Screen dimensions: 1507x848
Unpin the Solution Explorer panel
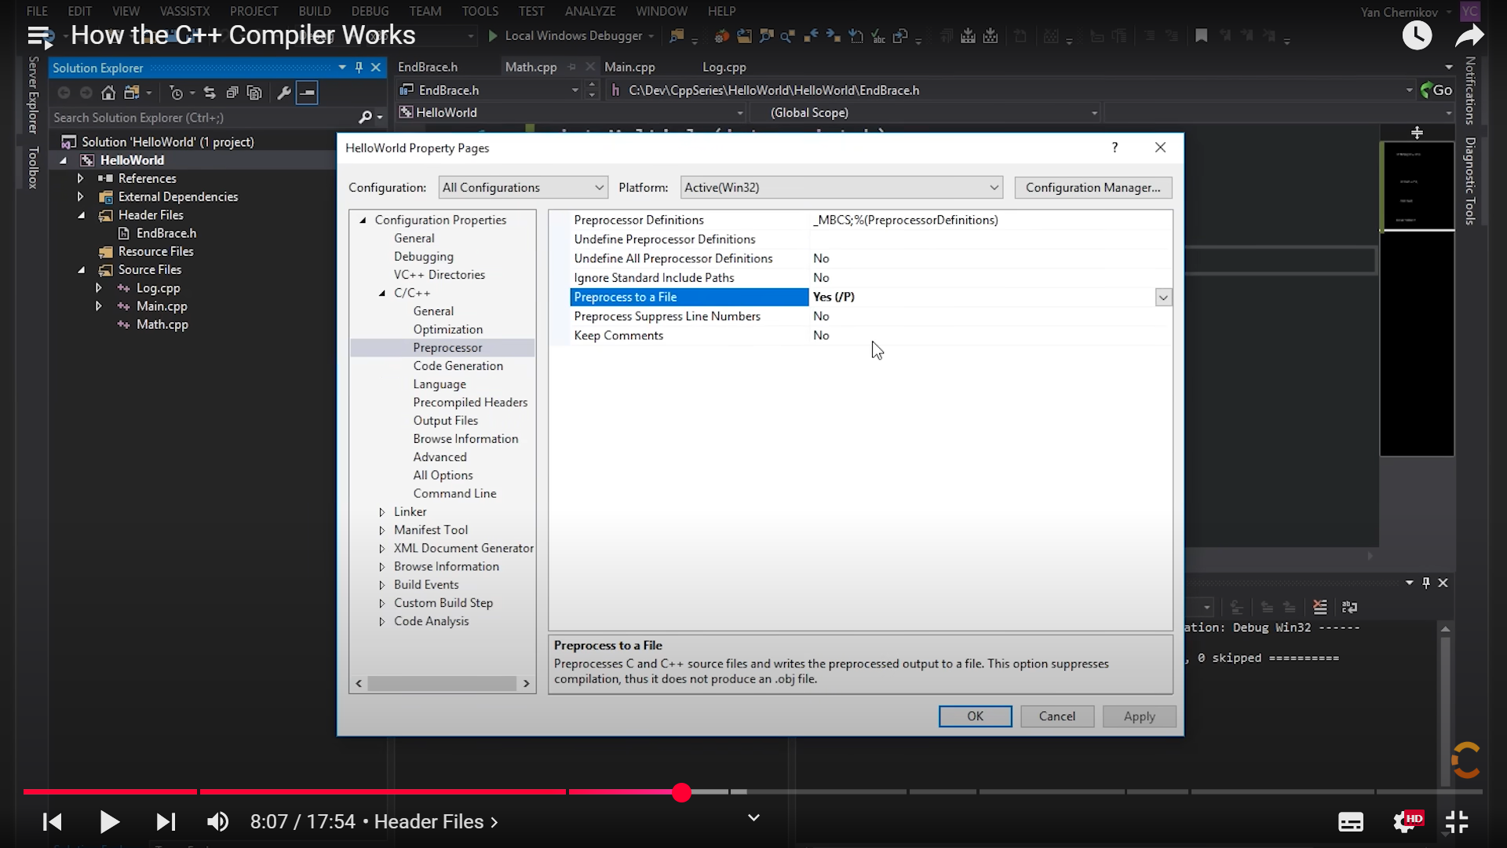359,68
